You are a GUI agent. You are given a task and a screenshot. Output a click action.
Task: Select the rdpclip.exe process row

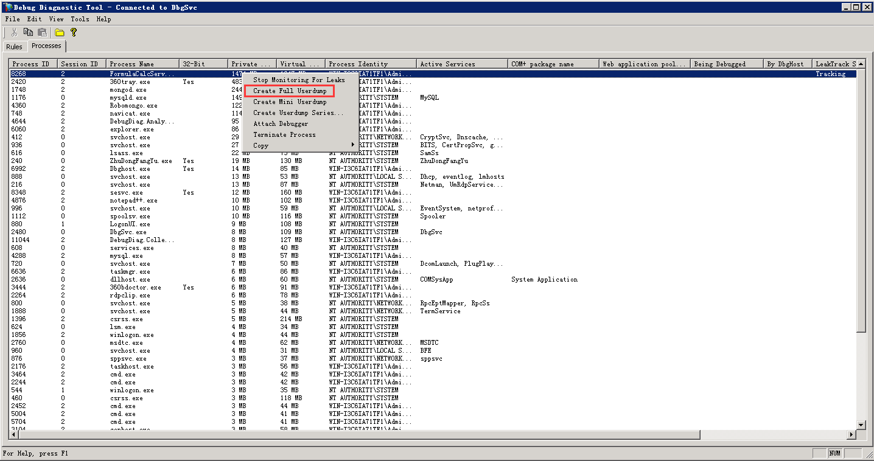tap(433, 295)
